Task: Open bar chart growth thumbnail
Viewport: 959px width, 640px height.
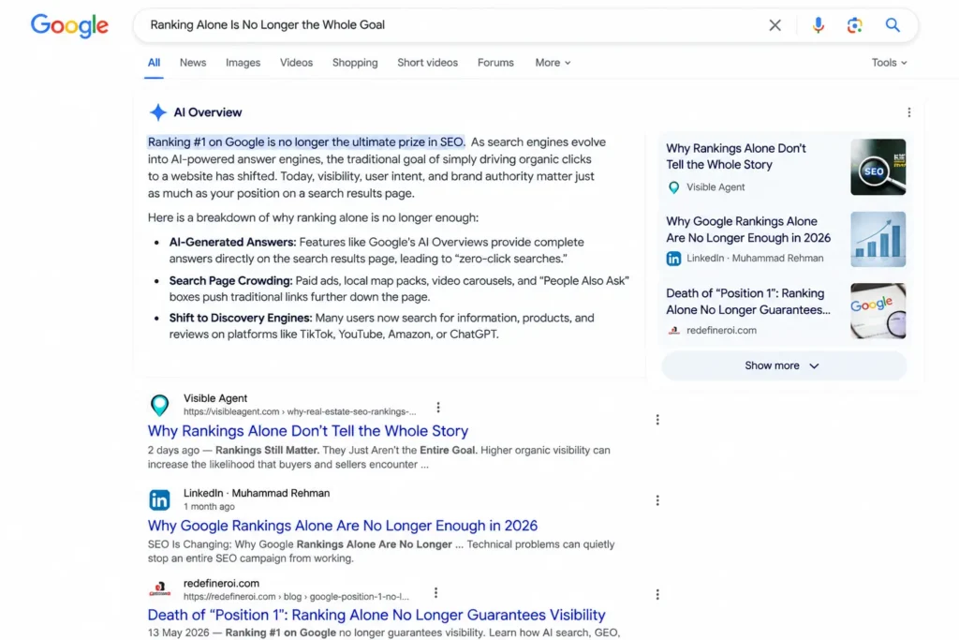Action: [878, 239]
